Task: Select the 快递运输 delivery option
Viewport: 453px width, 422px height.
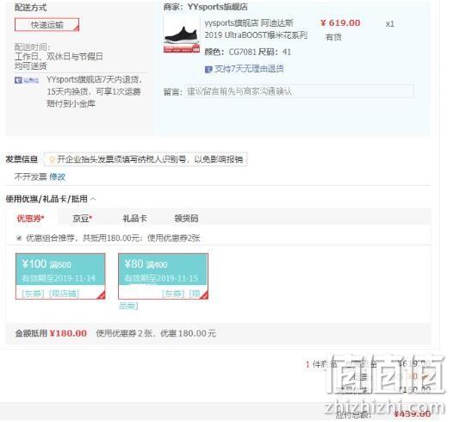Action: pos(47,25)
